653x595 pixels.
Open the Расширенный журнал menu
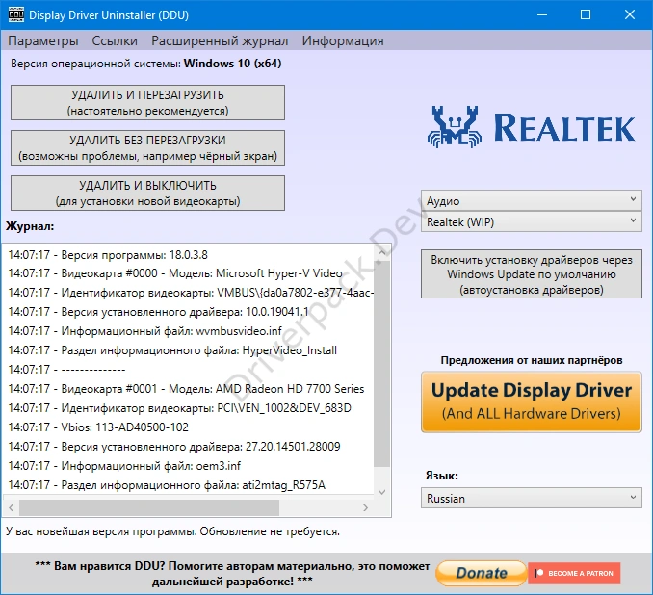click(220, 40)
